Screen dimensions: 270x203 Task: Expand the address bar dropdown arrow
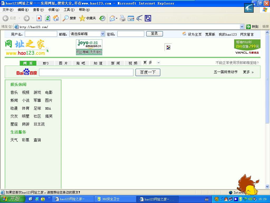click(242, 27)
